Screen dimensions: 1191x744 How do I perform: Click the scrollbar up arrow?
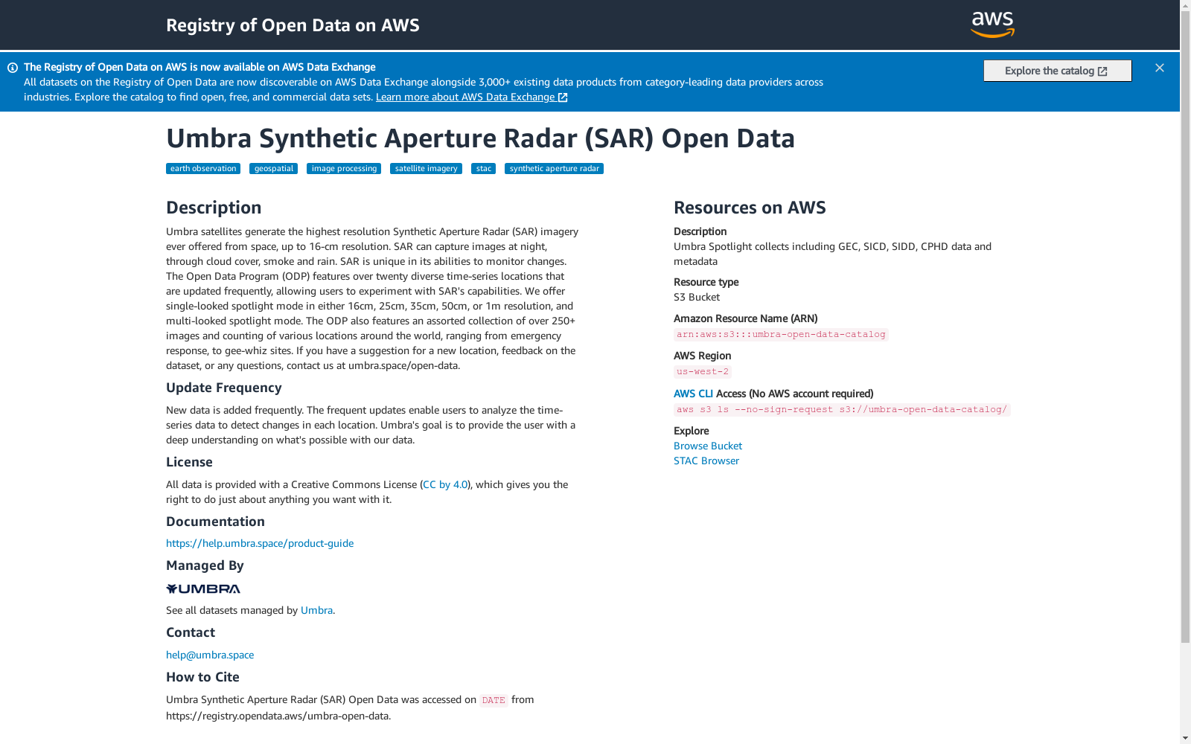pos(1185,6)
